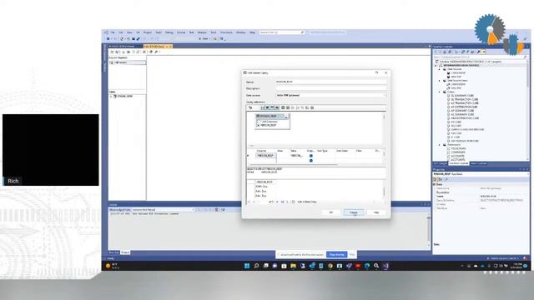Toggle the All Columns checkbox in PERSON_RESP table
The width and height of the screenshot is (534, 300).
tap(259, 122)
